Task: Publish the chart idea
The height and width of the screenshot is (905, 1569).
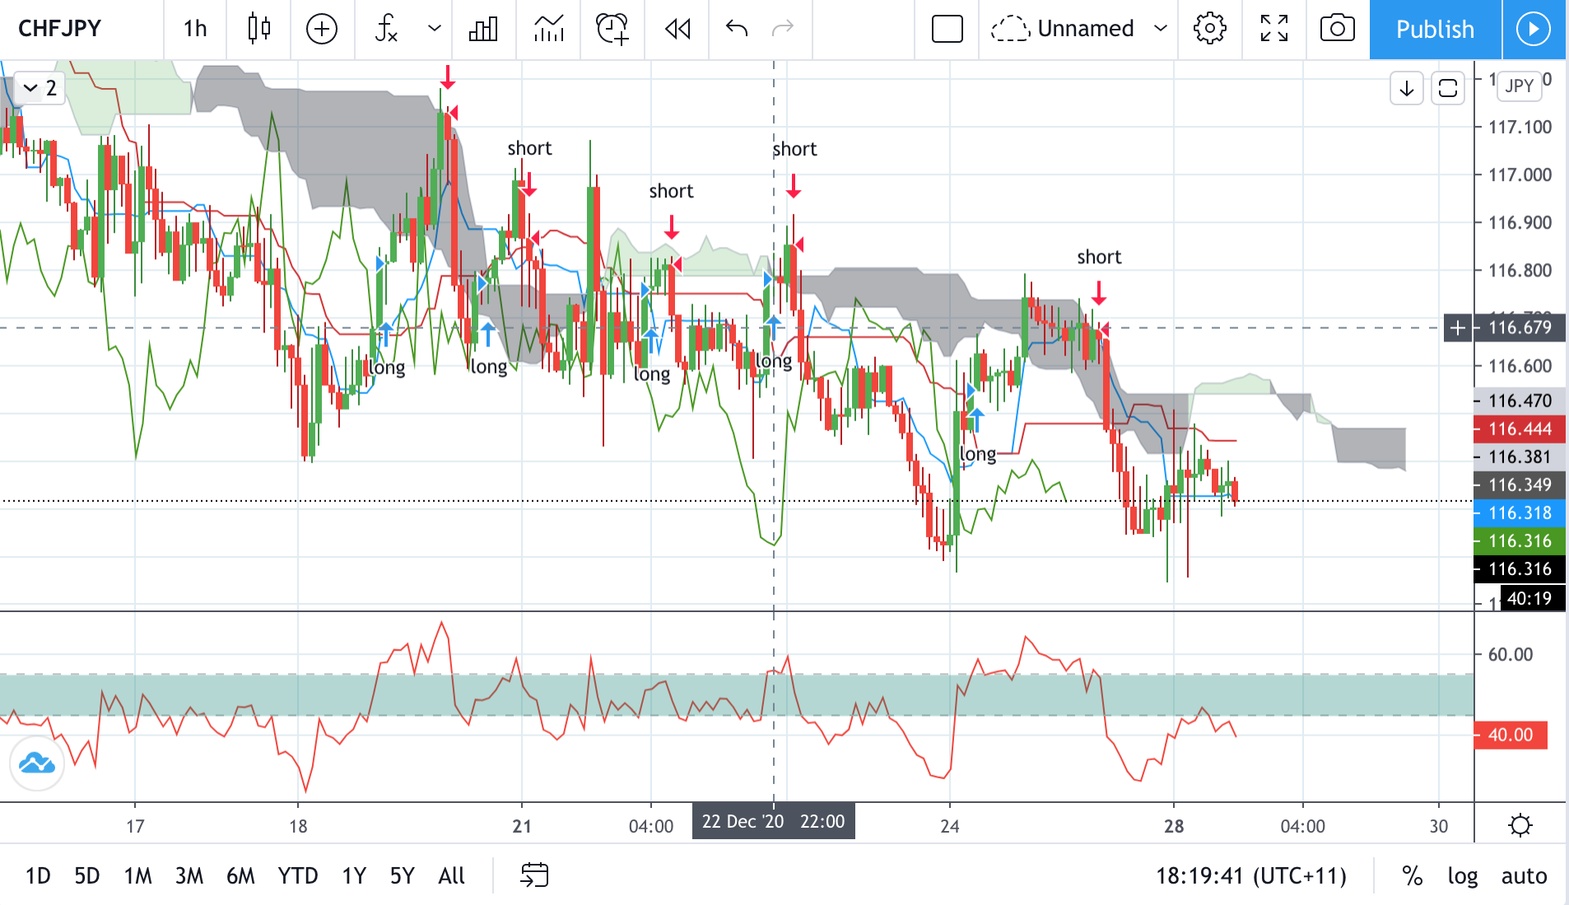Action: point(1436,30)
